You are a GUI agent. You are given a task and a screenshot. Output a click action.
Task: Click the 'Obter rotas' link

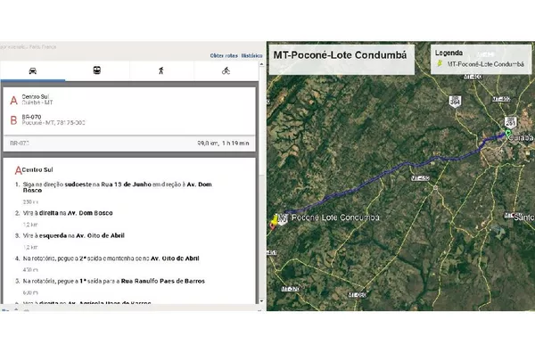pos(224,55)
